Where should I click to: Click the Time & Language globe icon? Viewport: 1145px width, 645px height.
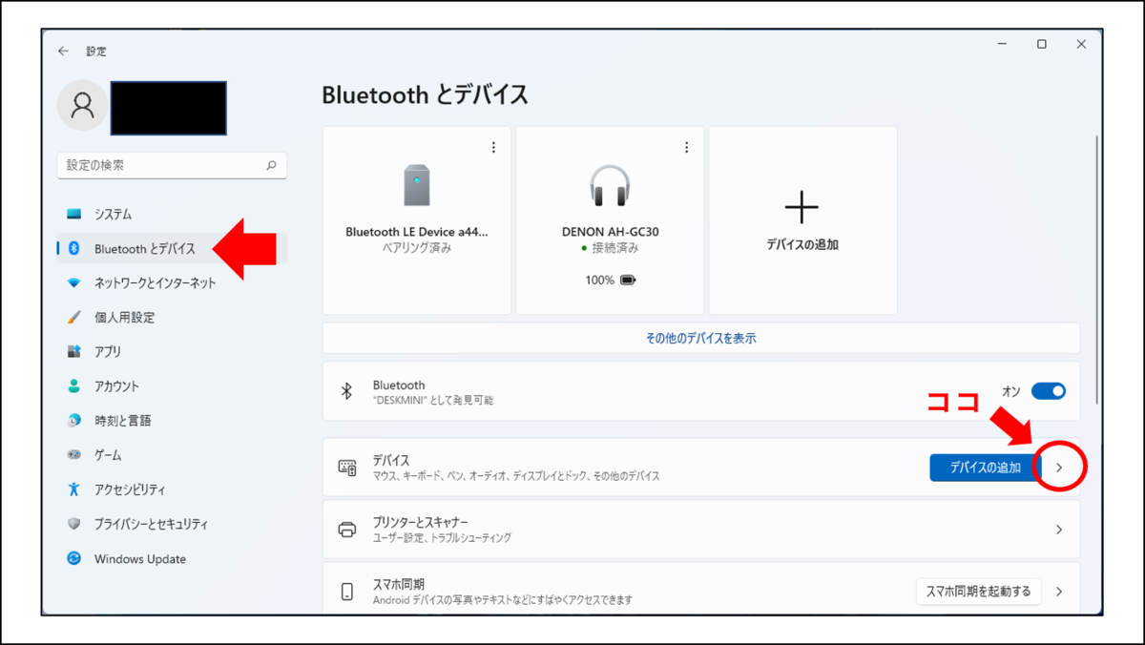point(74,421)
